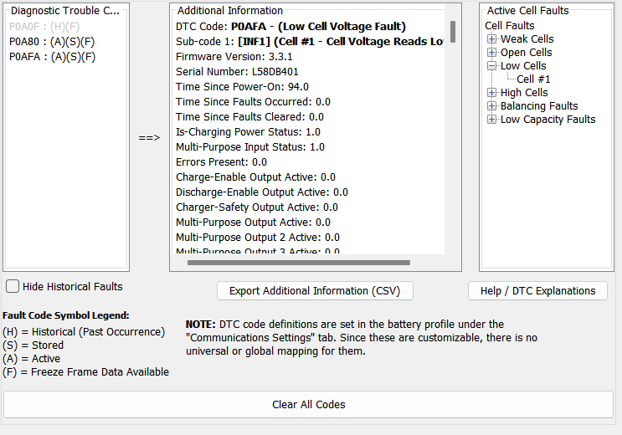Expand the Low Capacity Faults node

tap(491, 120)
